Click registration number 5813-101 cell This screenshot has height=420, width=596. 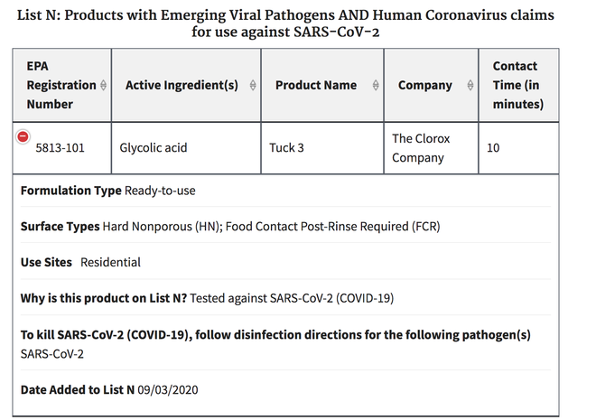[60, 147]
